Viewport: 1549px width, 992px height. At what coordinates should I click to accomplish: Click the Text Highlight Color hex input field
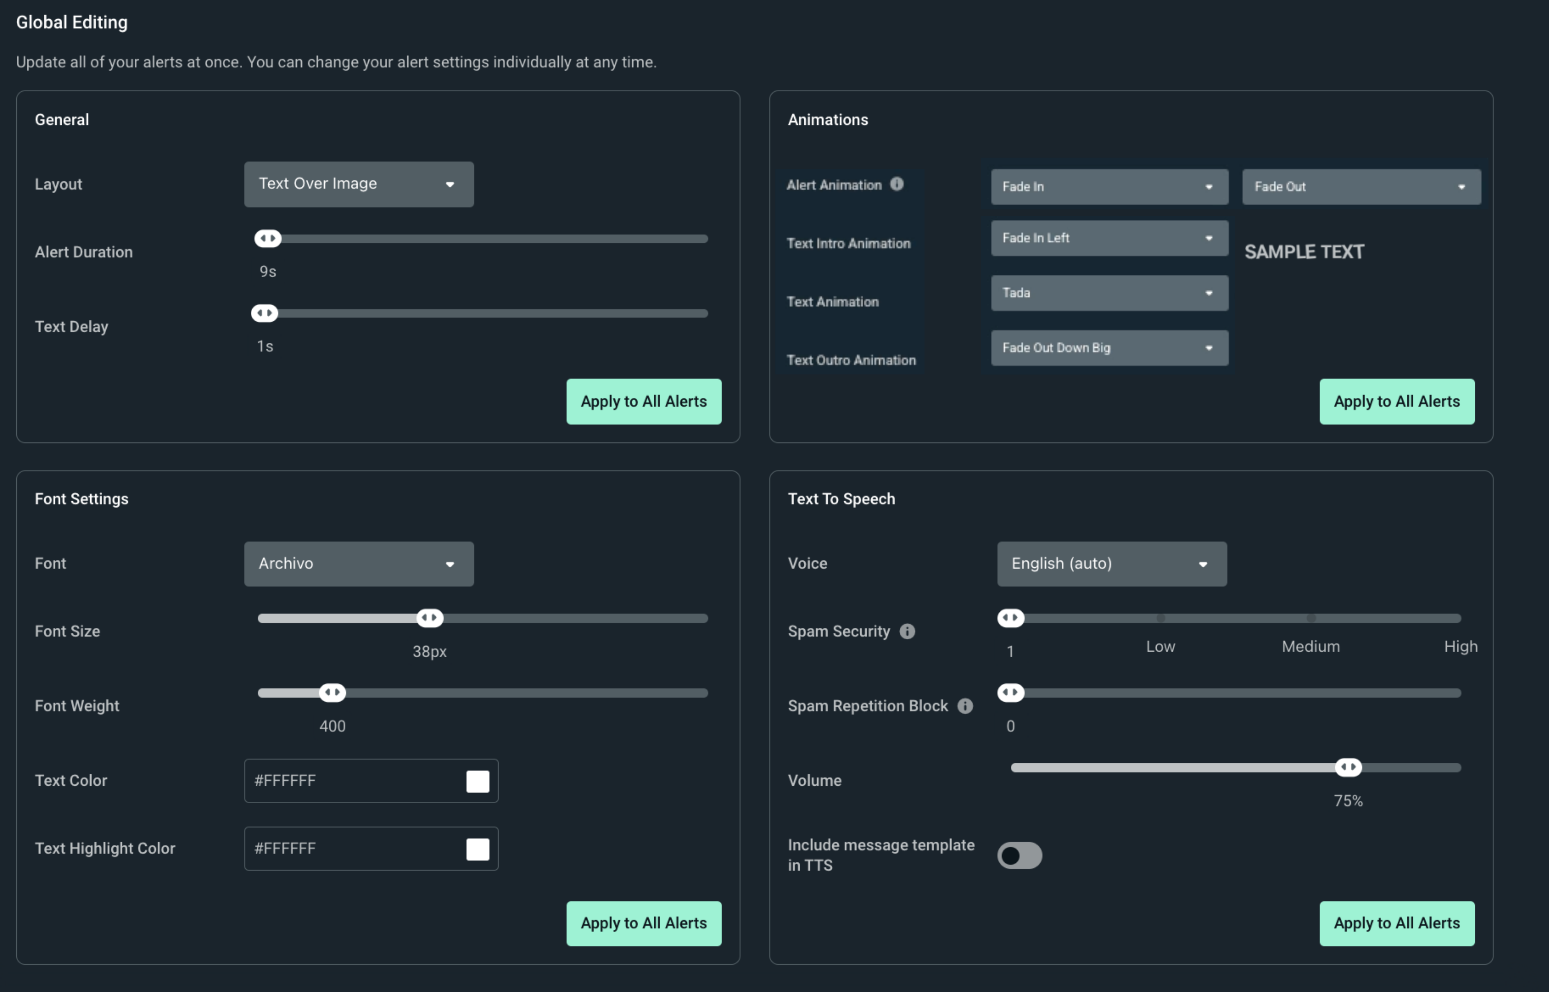point(371,849)
